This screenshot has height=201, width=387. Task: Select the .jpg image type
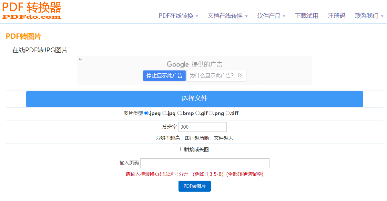pyautogui.click(x=164, y=113)
